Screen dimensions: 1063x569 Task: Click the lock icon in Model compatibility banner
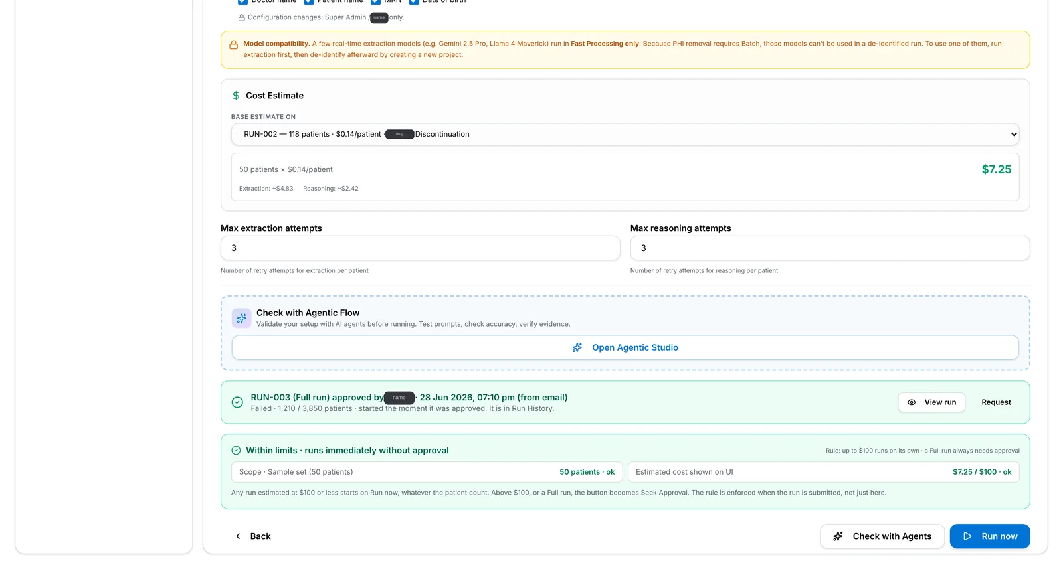click(x=233, y=45)
